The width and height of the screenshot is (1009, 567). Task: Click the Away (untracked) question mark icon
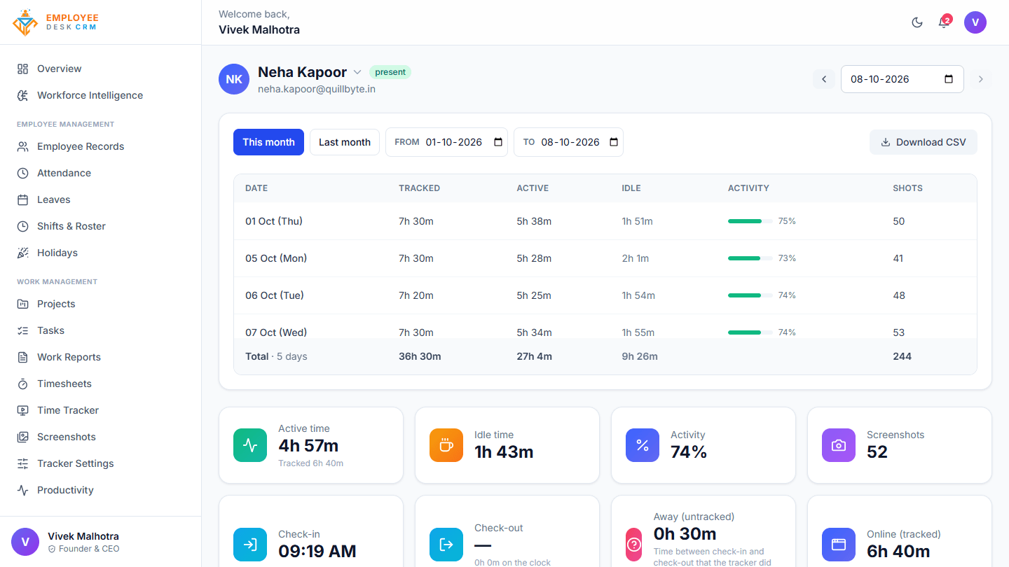[x=634, y=545]
